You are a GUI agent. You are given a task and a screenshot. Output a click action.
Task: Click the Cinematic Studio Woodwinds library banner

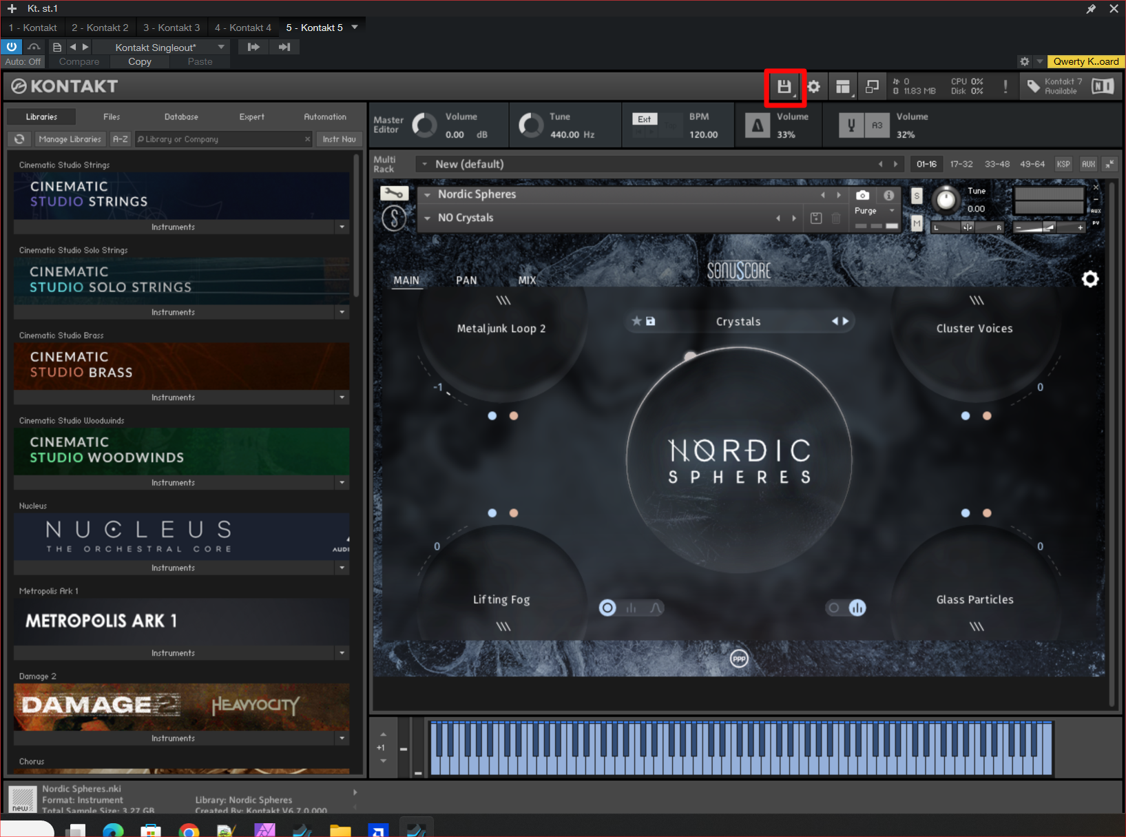(182, 451)
